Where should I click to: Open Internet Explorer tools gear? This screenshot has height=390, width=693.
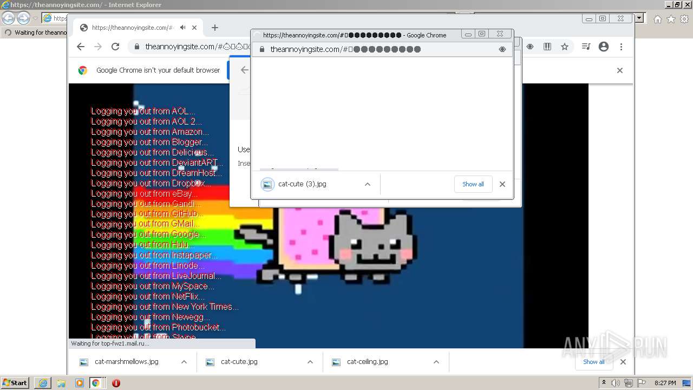pyautogui.click(x=684, y=19)
